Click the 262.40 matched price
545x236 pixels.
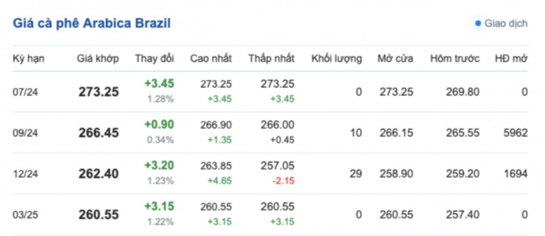(99, 174)
